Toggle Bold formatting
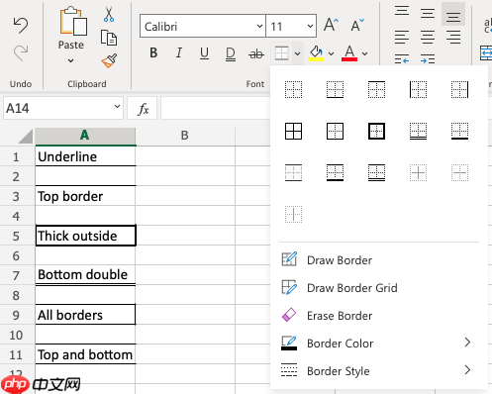492x394 pixels. [x=153, y=52]
